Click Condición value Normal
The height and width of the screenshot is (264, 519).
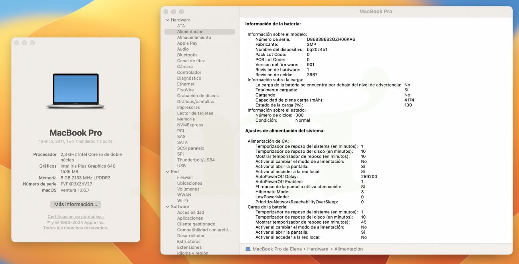point(303,120)
